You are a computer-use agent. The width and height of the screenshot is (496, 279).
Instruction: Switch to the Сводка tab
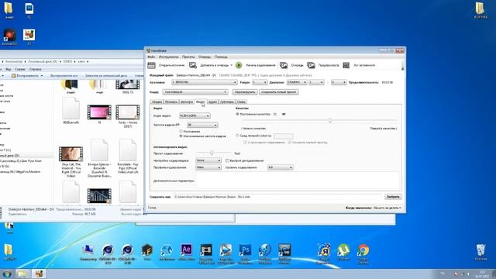pyautogui.click(x=157, y=102)
